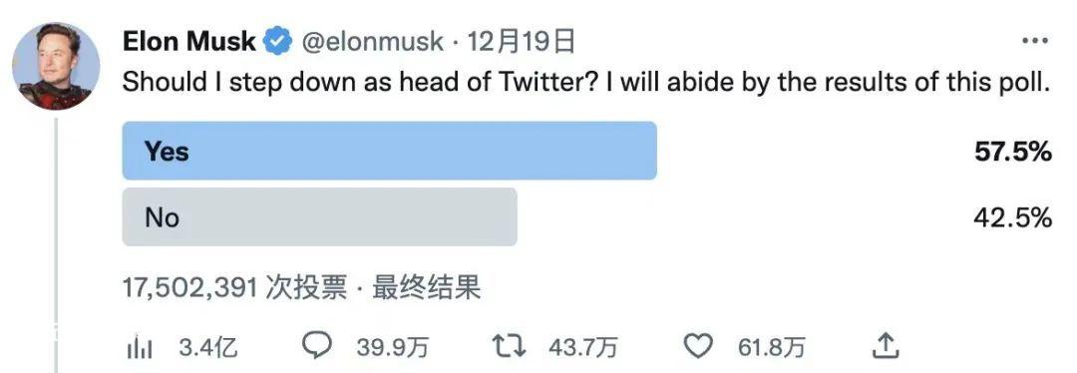Open the Elon Musk display name link
The width and height of the screenshot is (1077, 373).
(x=188, y=43)
